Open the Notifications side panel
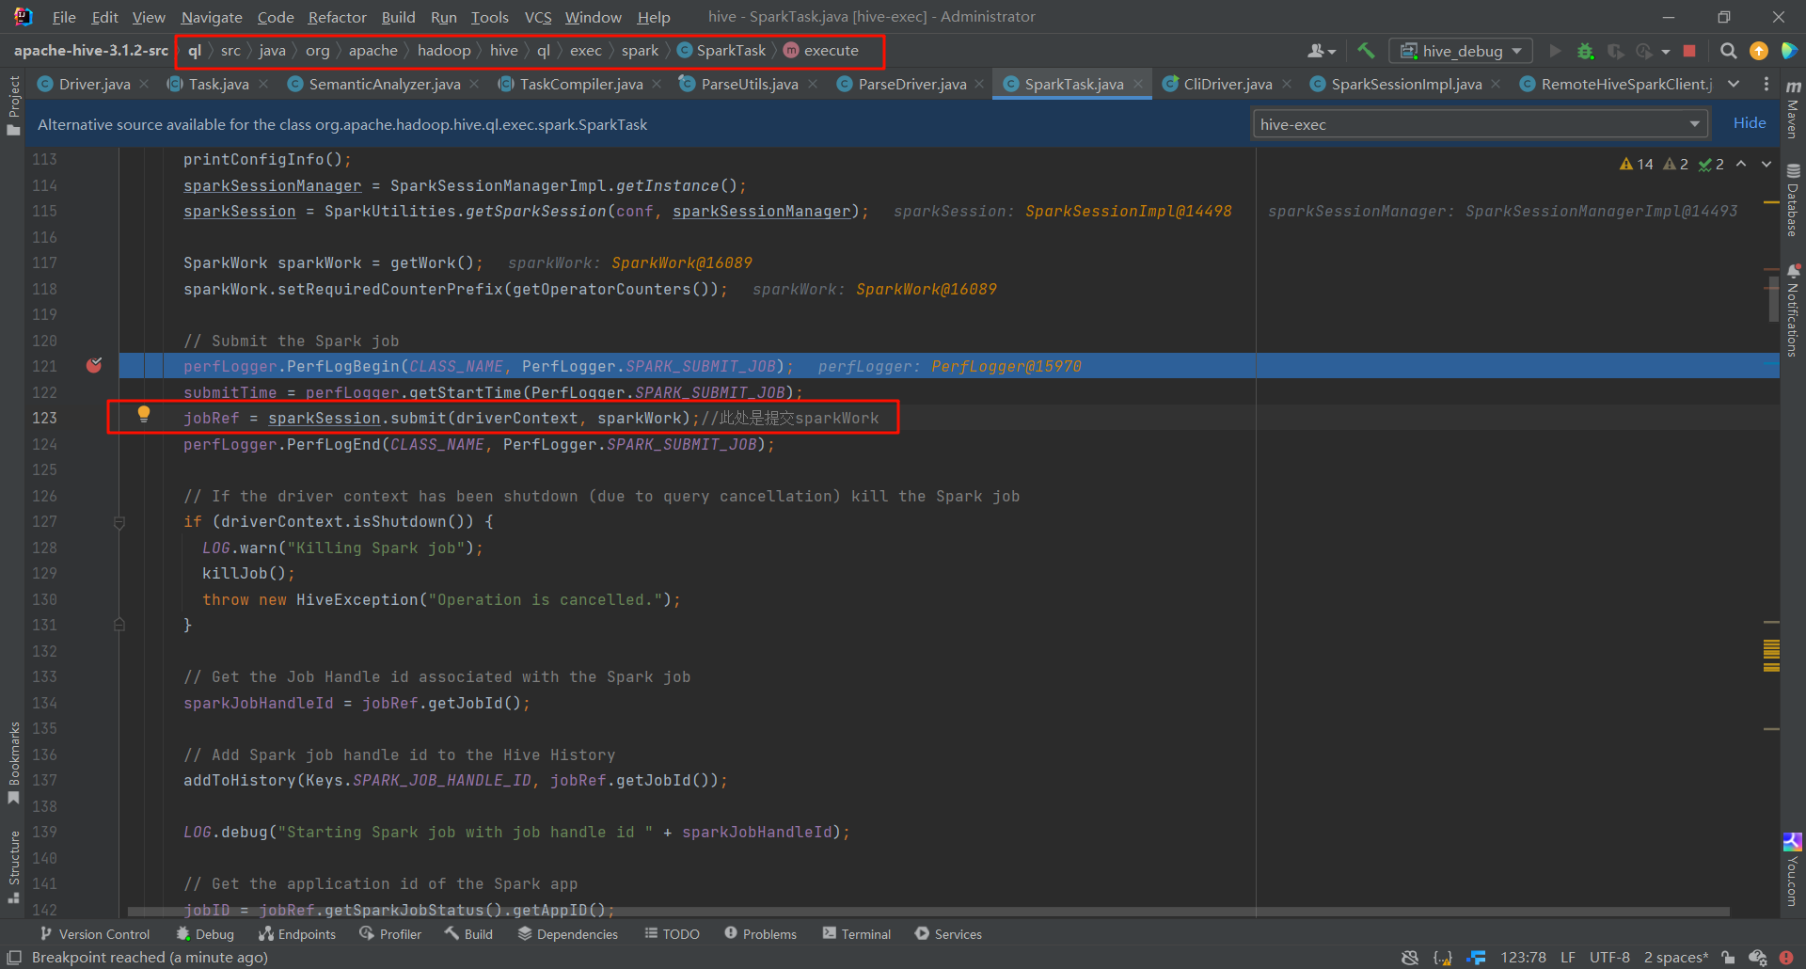1806x969 pixels. pyautogui.click(x=1793, y=310)
